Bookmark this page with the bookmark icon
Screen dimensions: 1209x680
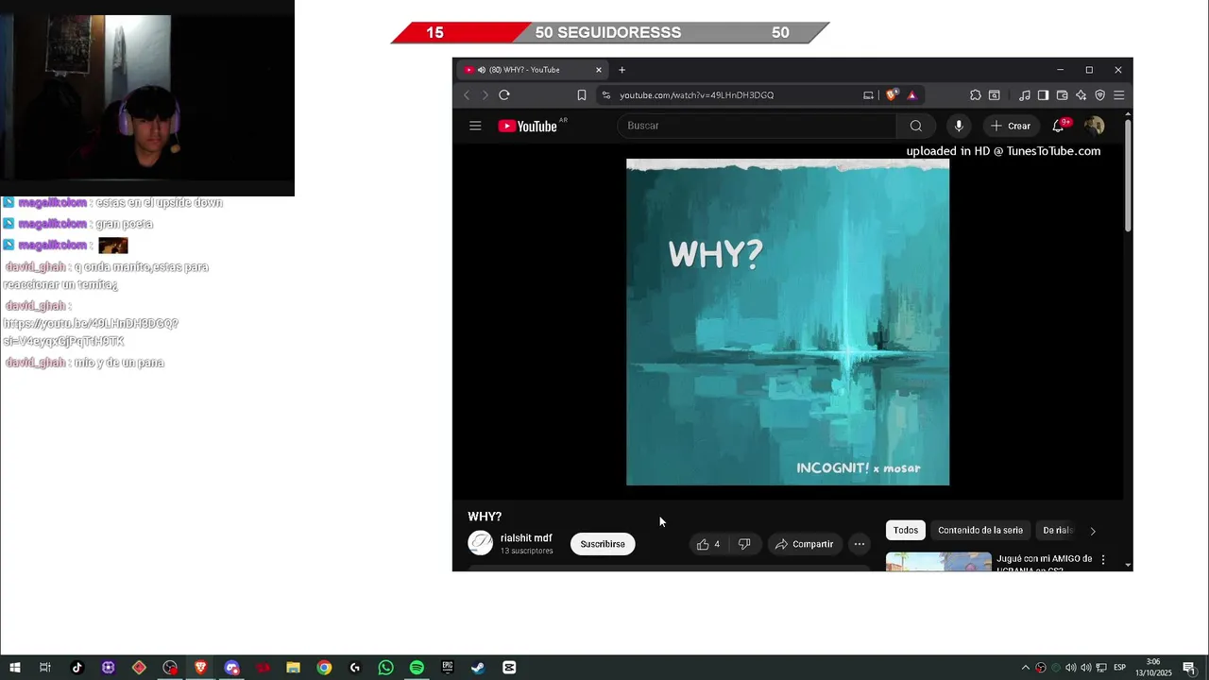click(x=582, y=94)
